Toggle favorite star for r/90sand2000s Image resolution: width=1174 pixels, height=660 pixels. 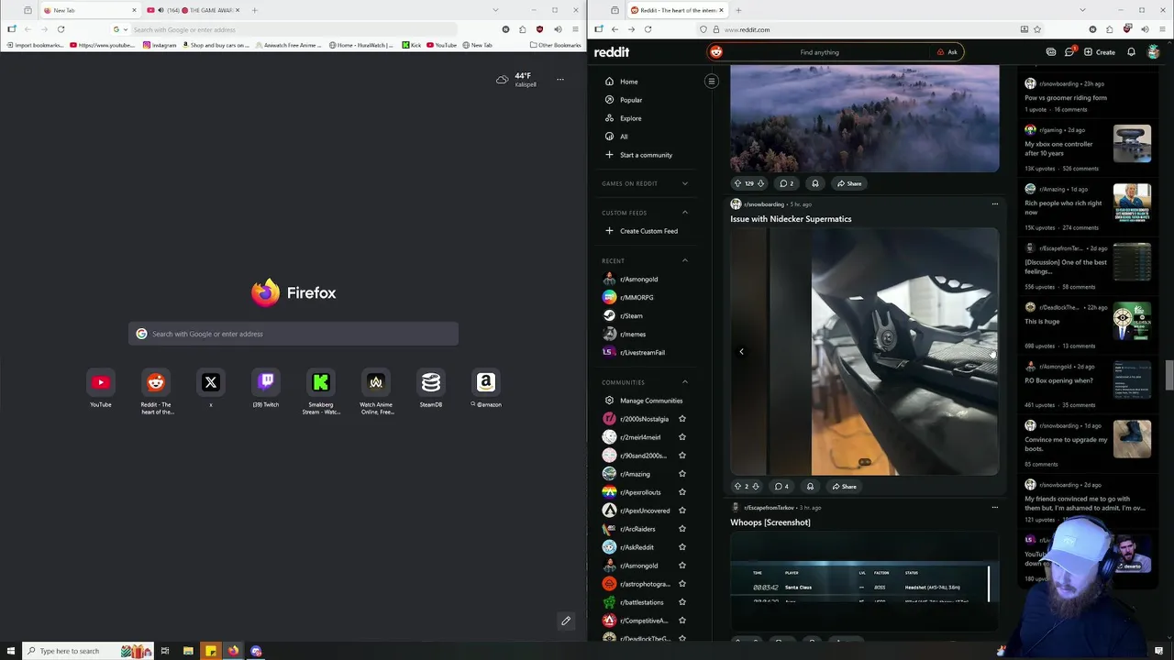click(x=681, y=456)
